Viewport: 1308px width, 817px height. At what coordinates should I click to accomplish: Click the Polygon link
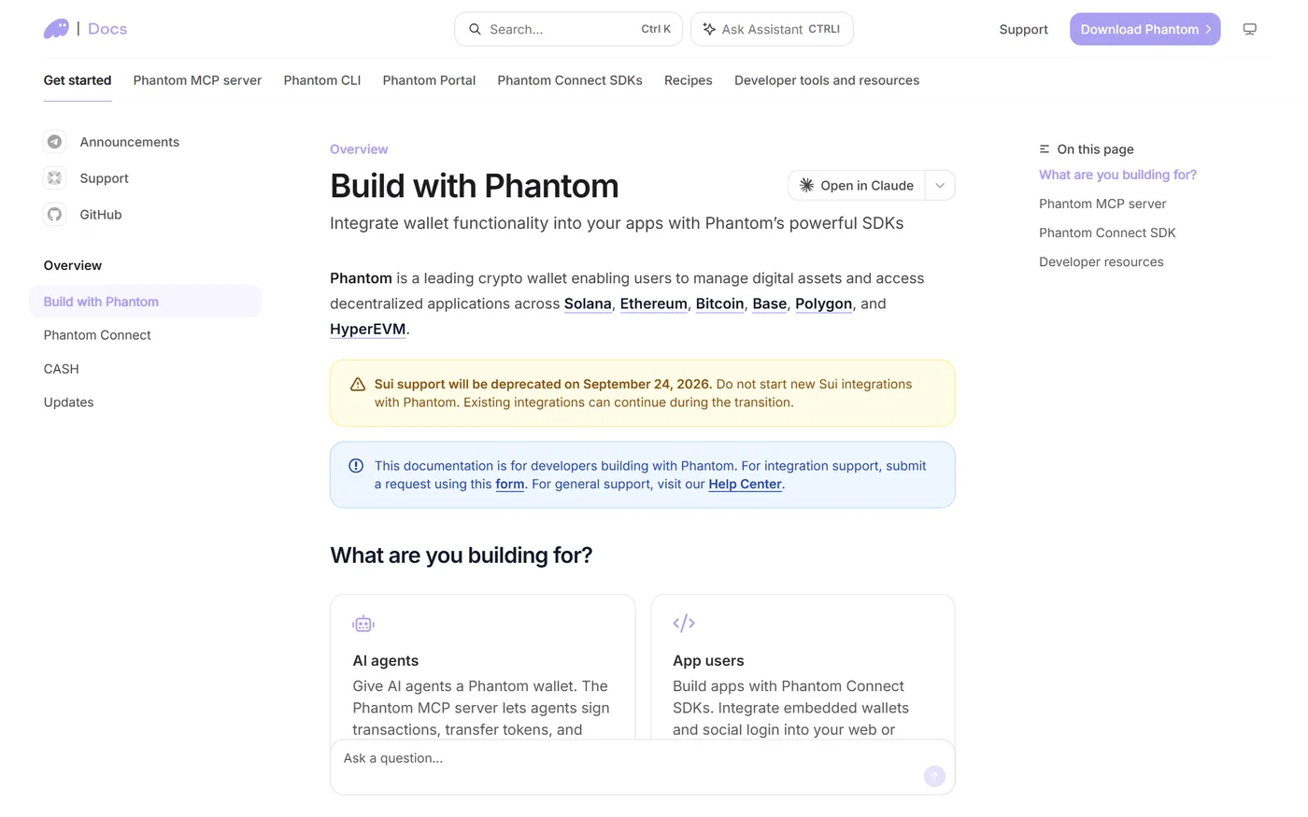click(x=824, y=303)
